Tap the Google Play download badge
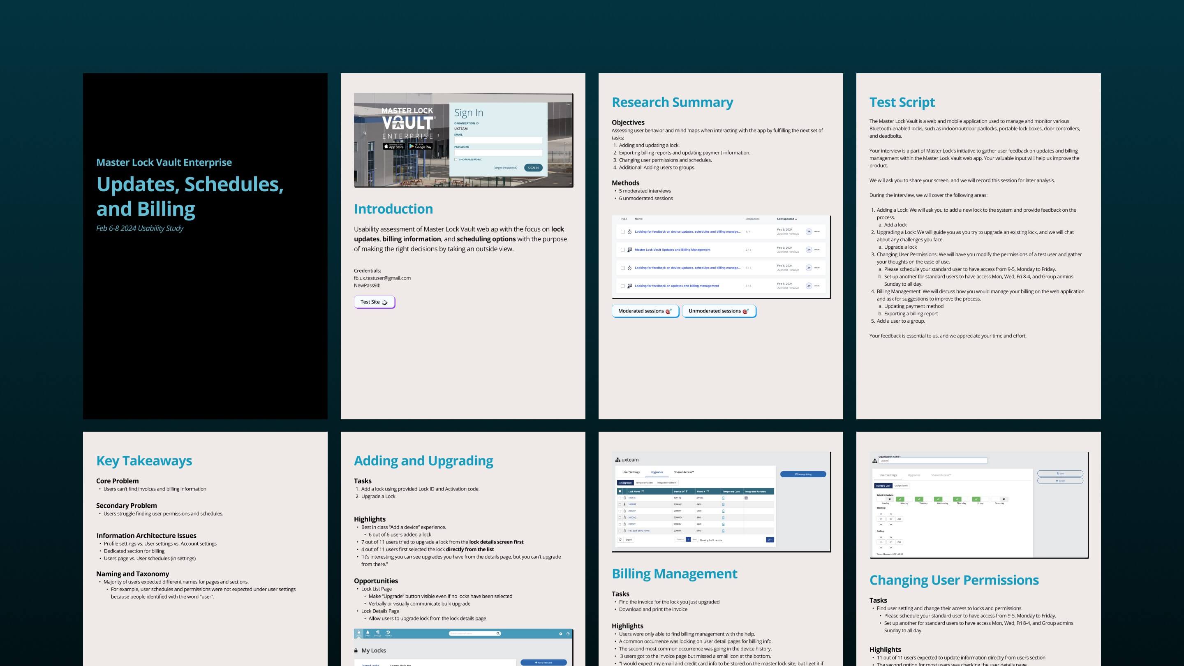 click(x=421, y=147)
